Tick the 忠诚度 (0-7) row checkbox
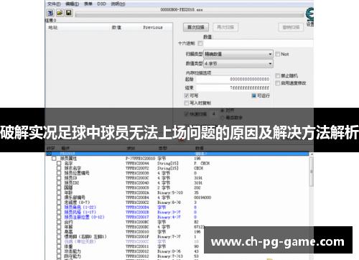This screenshot has width=359, height=260. tap(59, 203)
